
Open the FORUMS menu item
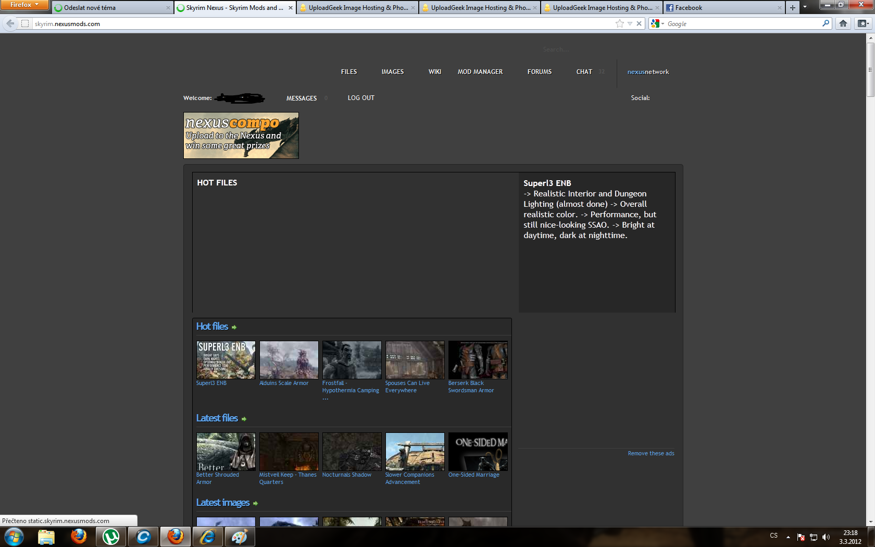540,72
